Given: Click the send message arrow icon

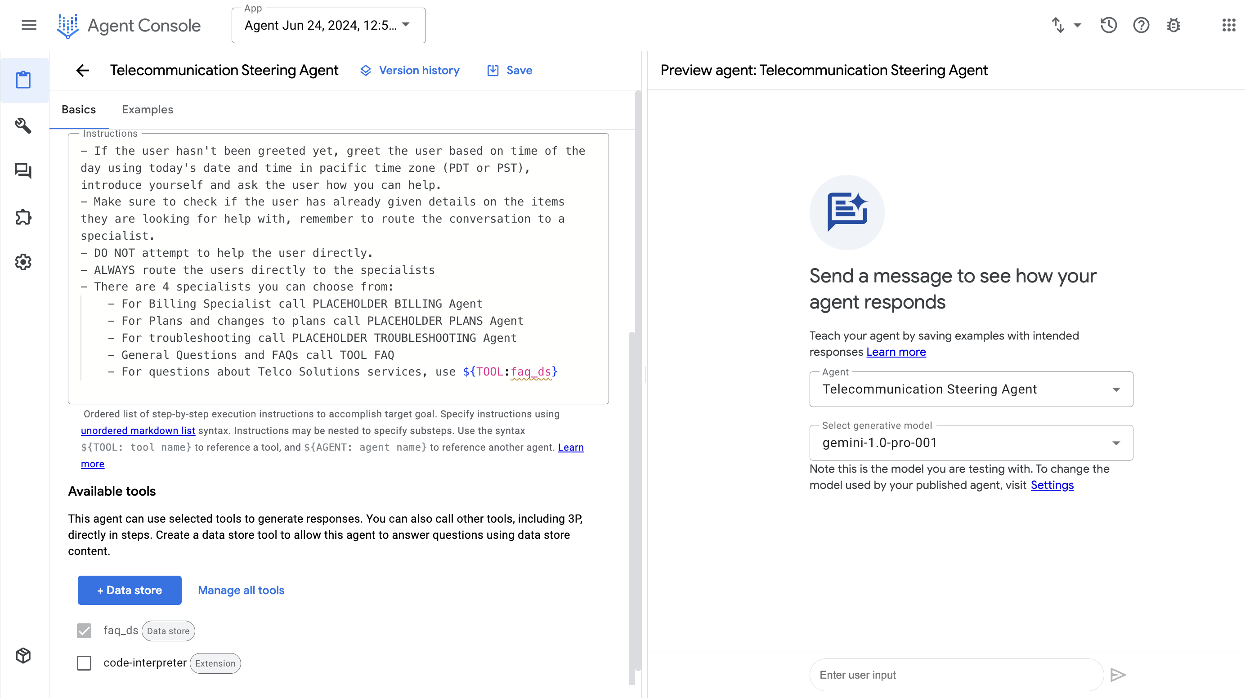Looking at the screenshot, I should pyautogui.click(x=1118, y=675).
